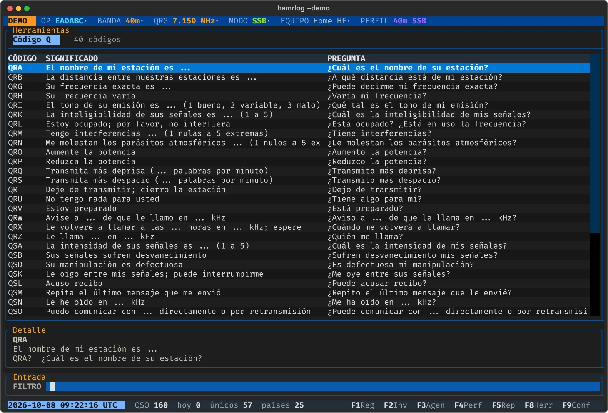This screenshot has height=413, width=608.
Task: Select the QSO communicate directly row
Action: click(x=299, y=312)
